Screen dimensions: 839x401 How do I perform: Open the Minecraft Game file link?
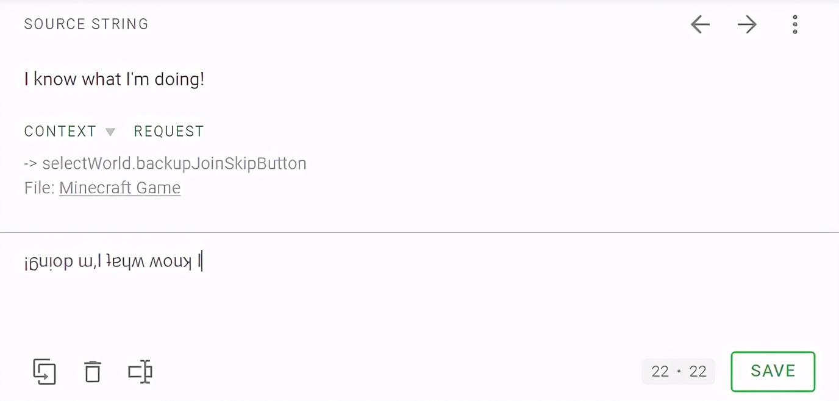(x=120, y=188)
